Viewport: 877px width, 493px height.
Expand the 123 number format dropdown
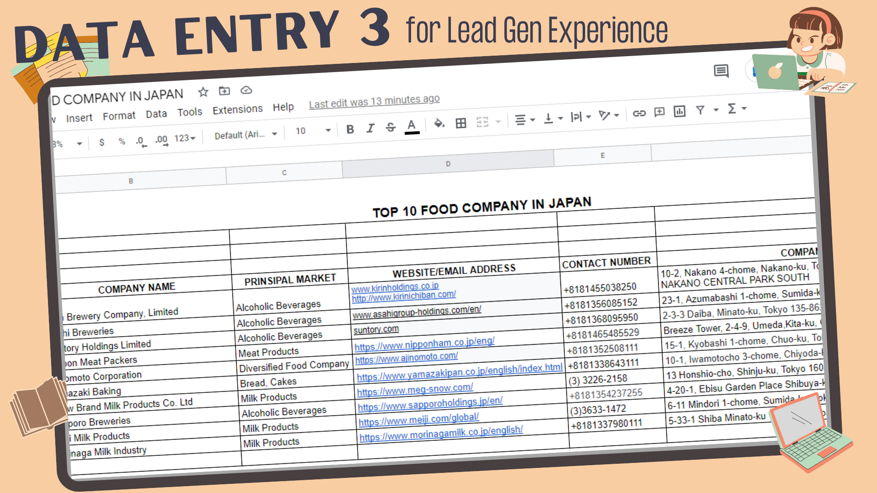click(185, 138)
